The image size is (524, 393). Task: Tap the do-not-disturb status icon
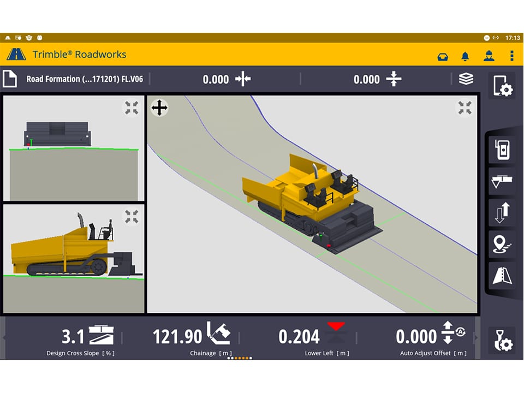pos(486,38)
